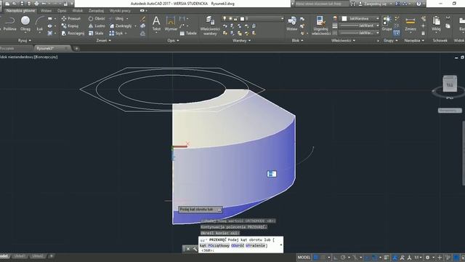
Task: Expand the Blok panel
Action: tap(297, 41)
